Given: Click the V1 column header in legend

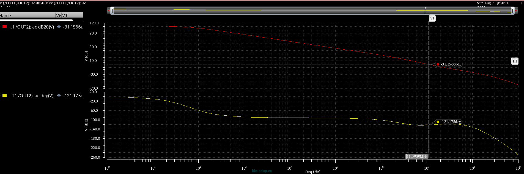Looking at the screenshot, I should (x=65, y=16).
